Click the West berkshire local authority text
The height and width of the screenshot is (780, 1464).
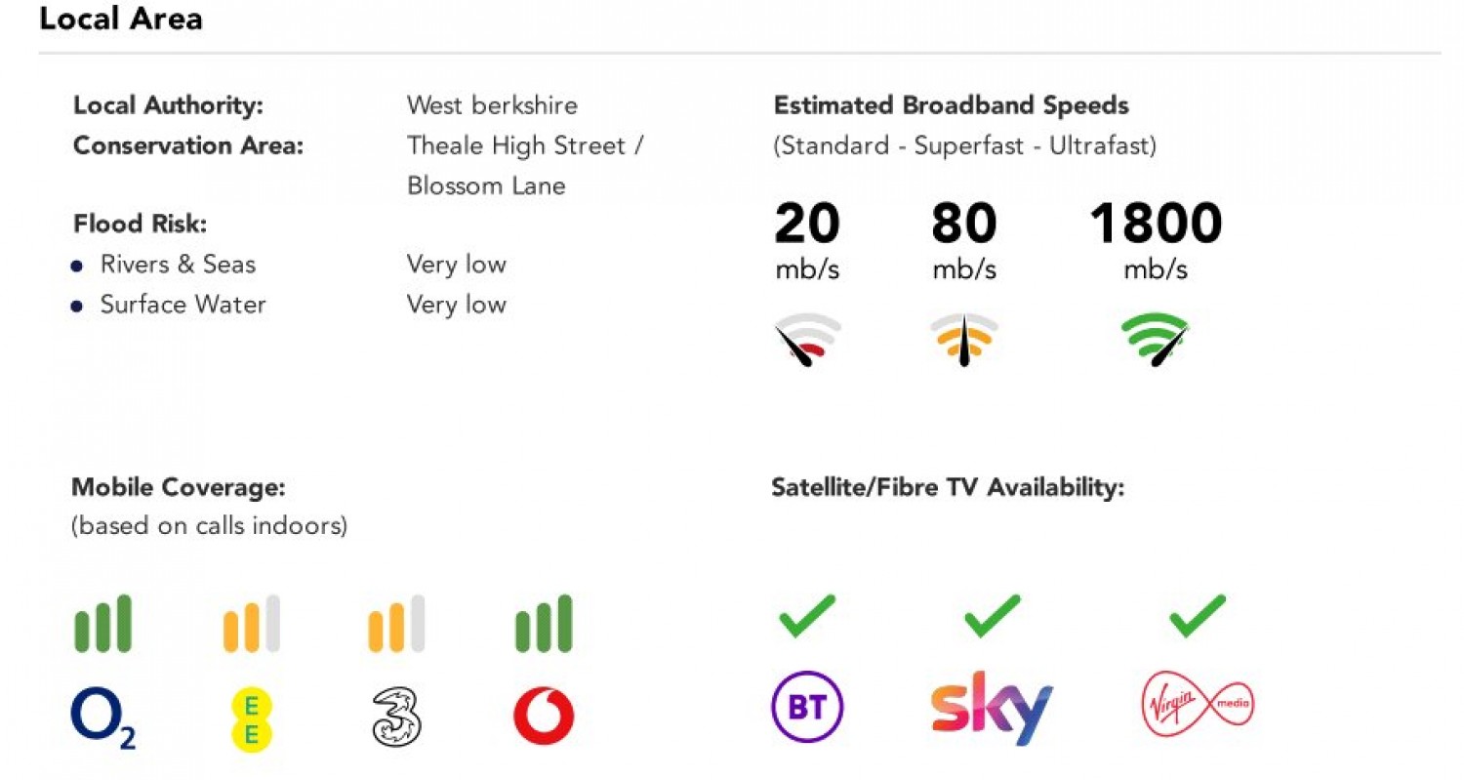(x=492, y=105)
